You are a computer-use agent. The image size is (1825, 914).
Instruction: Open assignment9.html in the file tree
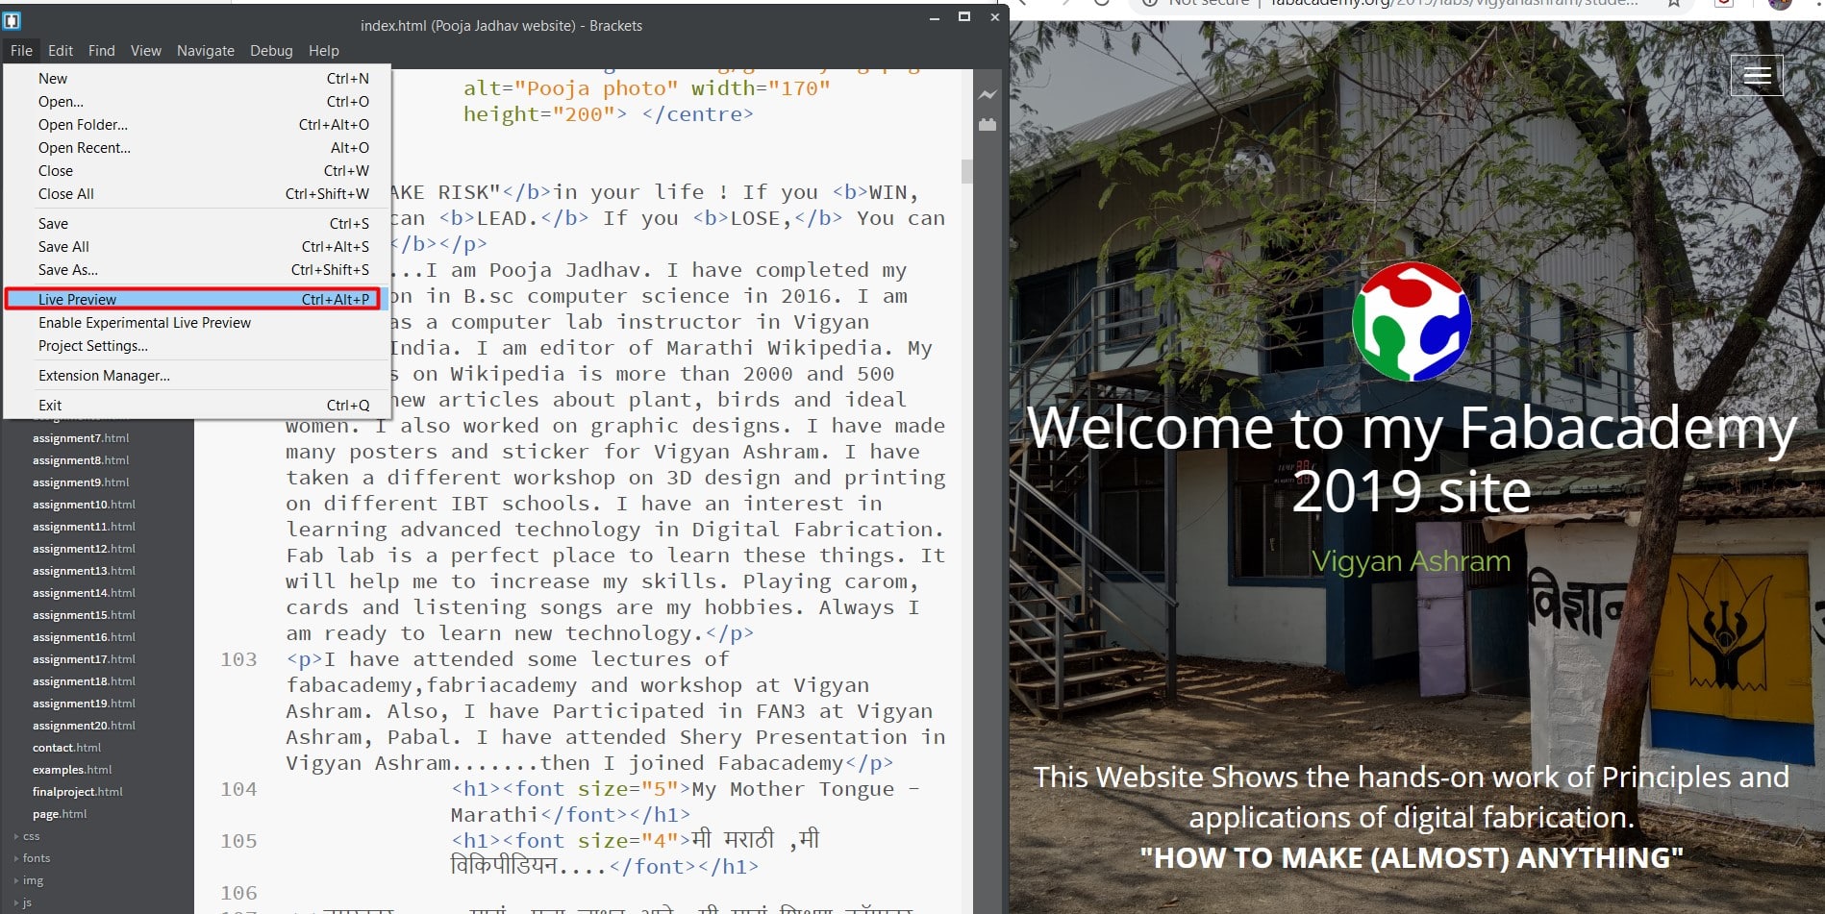click(x=81, y=482)
